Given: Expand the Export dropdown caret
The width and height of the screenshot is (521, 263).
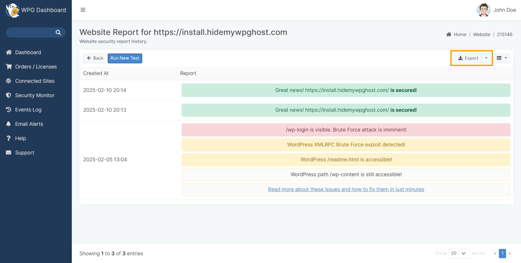Looking at the screenshot, I should [486, 58].
